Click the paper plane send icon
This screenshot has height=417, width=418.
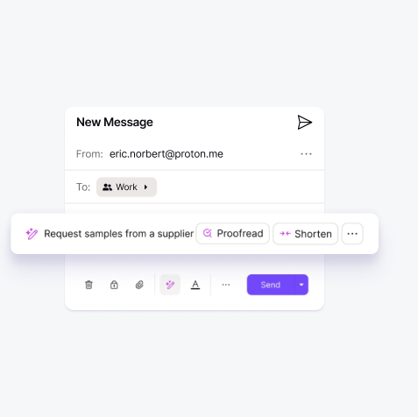point(305,122)
